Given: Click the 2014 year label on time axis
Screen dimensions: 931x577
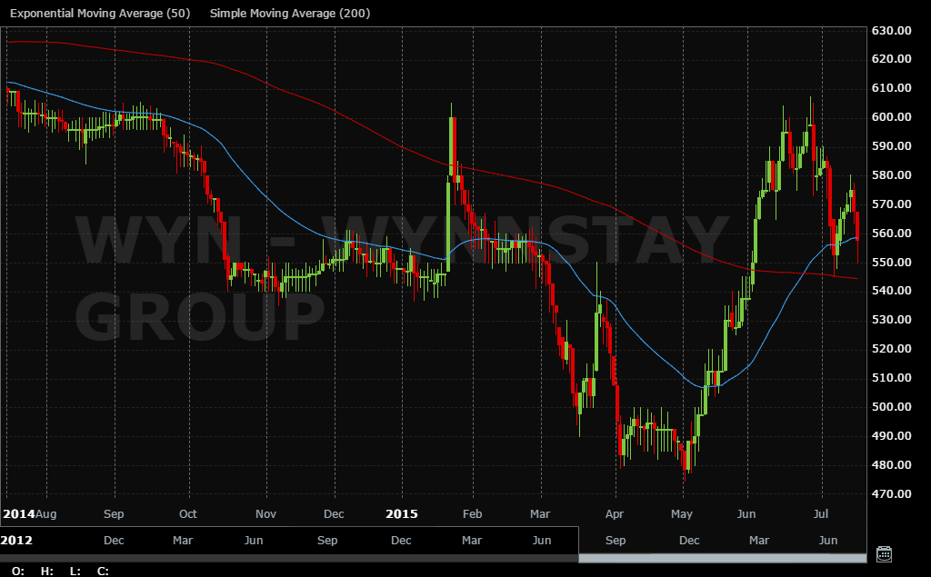Looking at the screenshot, I should pos(17,513).
